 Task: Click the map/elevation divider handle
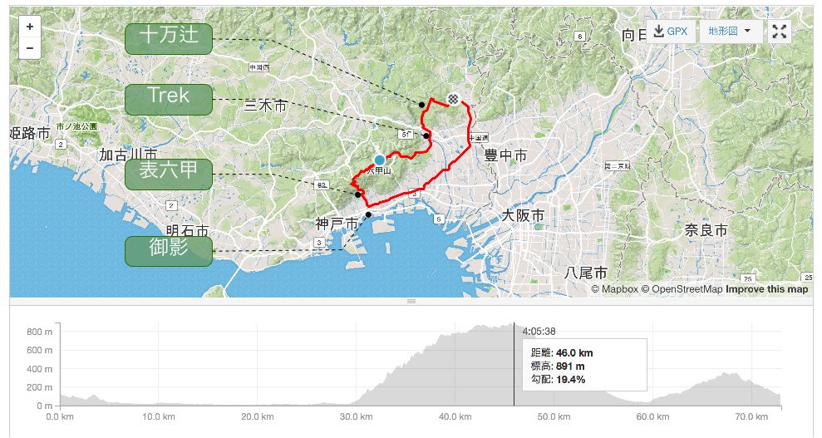[411, 301]
